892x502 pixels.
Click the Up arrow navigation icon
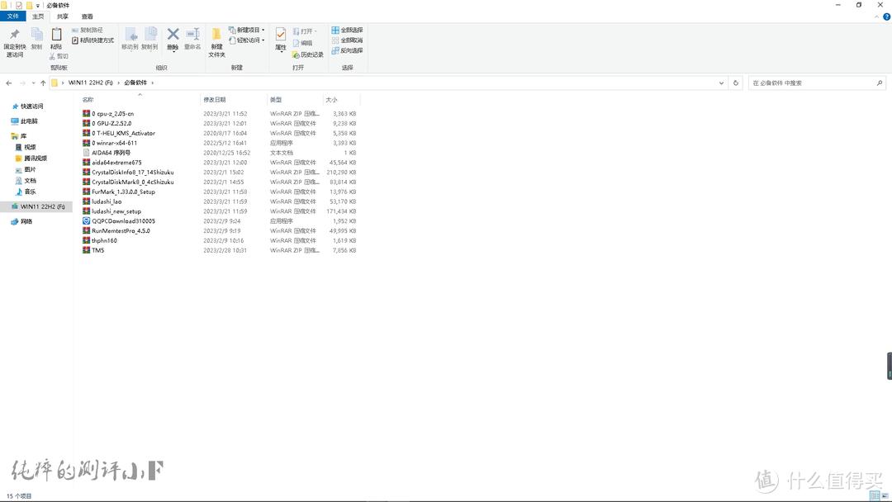point(43,83)
